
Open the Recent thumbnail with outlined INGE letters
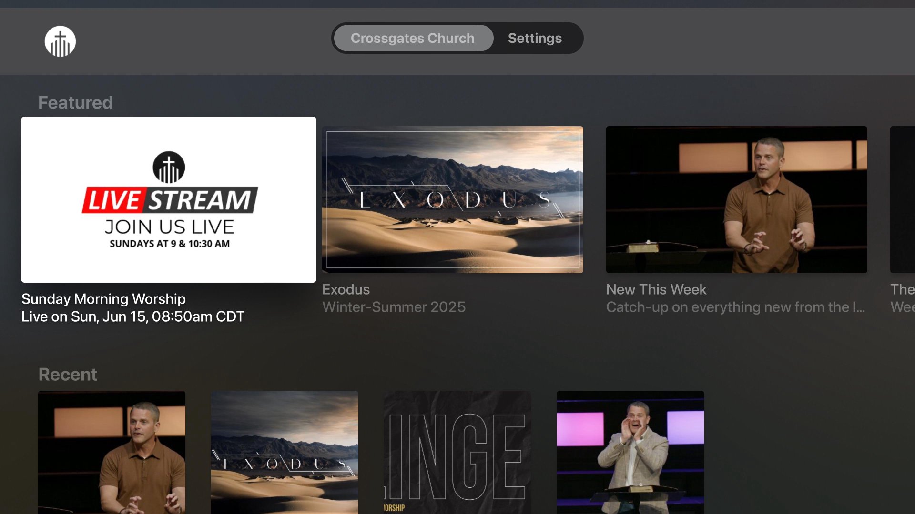coord(457,452)
